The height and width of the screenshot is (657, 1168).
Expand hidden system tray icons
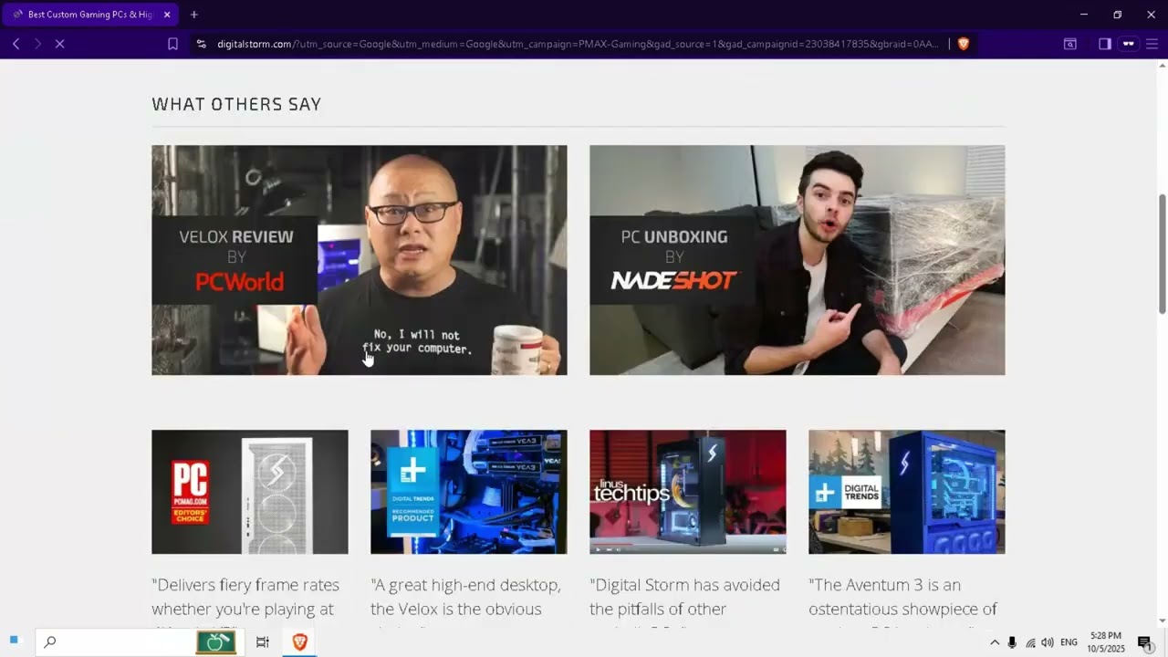995,642
